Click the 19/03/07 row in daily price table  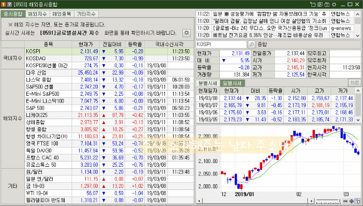click(276, 106)
